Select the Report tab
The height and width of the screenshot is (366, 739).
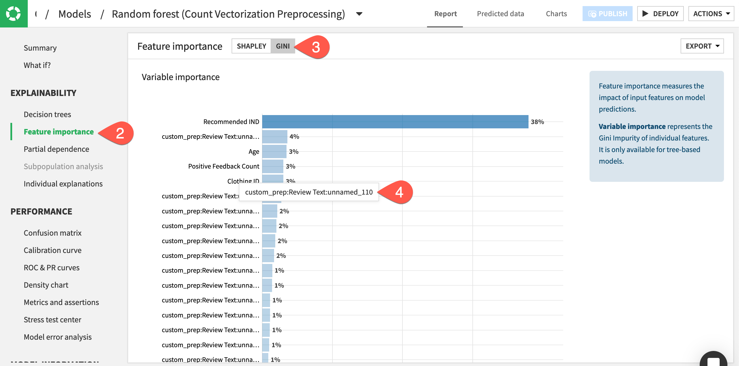[x=445, y=13]
